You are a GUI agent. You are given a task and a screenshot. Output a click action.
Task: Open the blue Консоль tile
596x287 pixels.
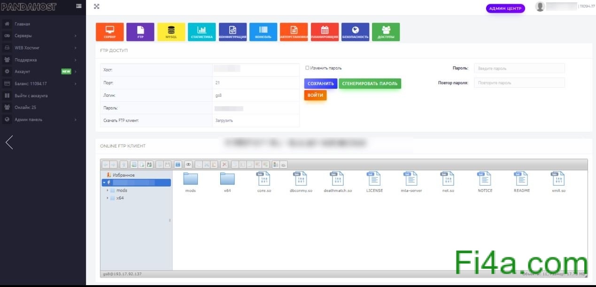(263, 32)
